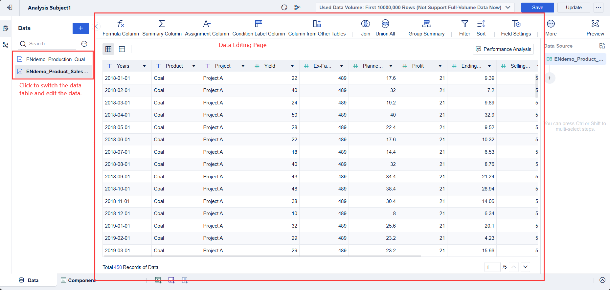Open the More tools menu

[551, 28]
